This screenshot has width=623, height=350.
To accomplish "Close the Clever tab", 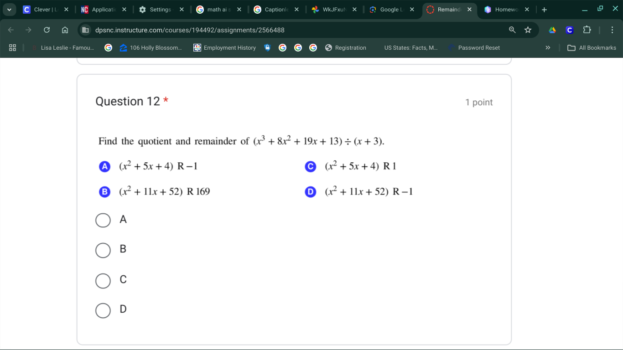I will (x=66, y=10).
